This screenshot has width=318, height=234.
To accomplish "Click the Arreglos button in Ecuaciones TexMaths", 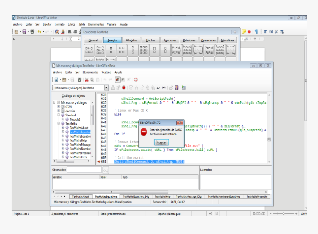I will [x=112, y=40].
